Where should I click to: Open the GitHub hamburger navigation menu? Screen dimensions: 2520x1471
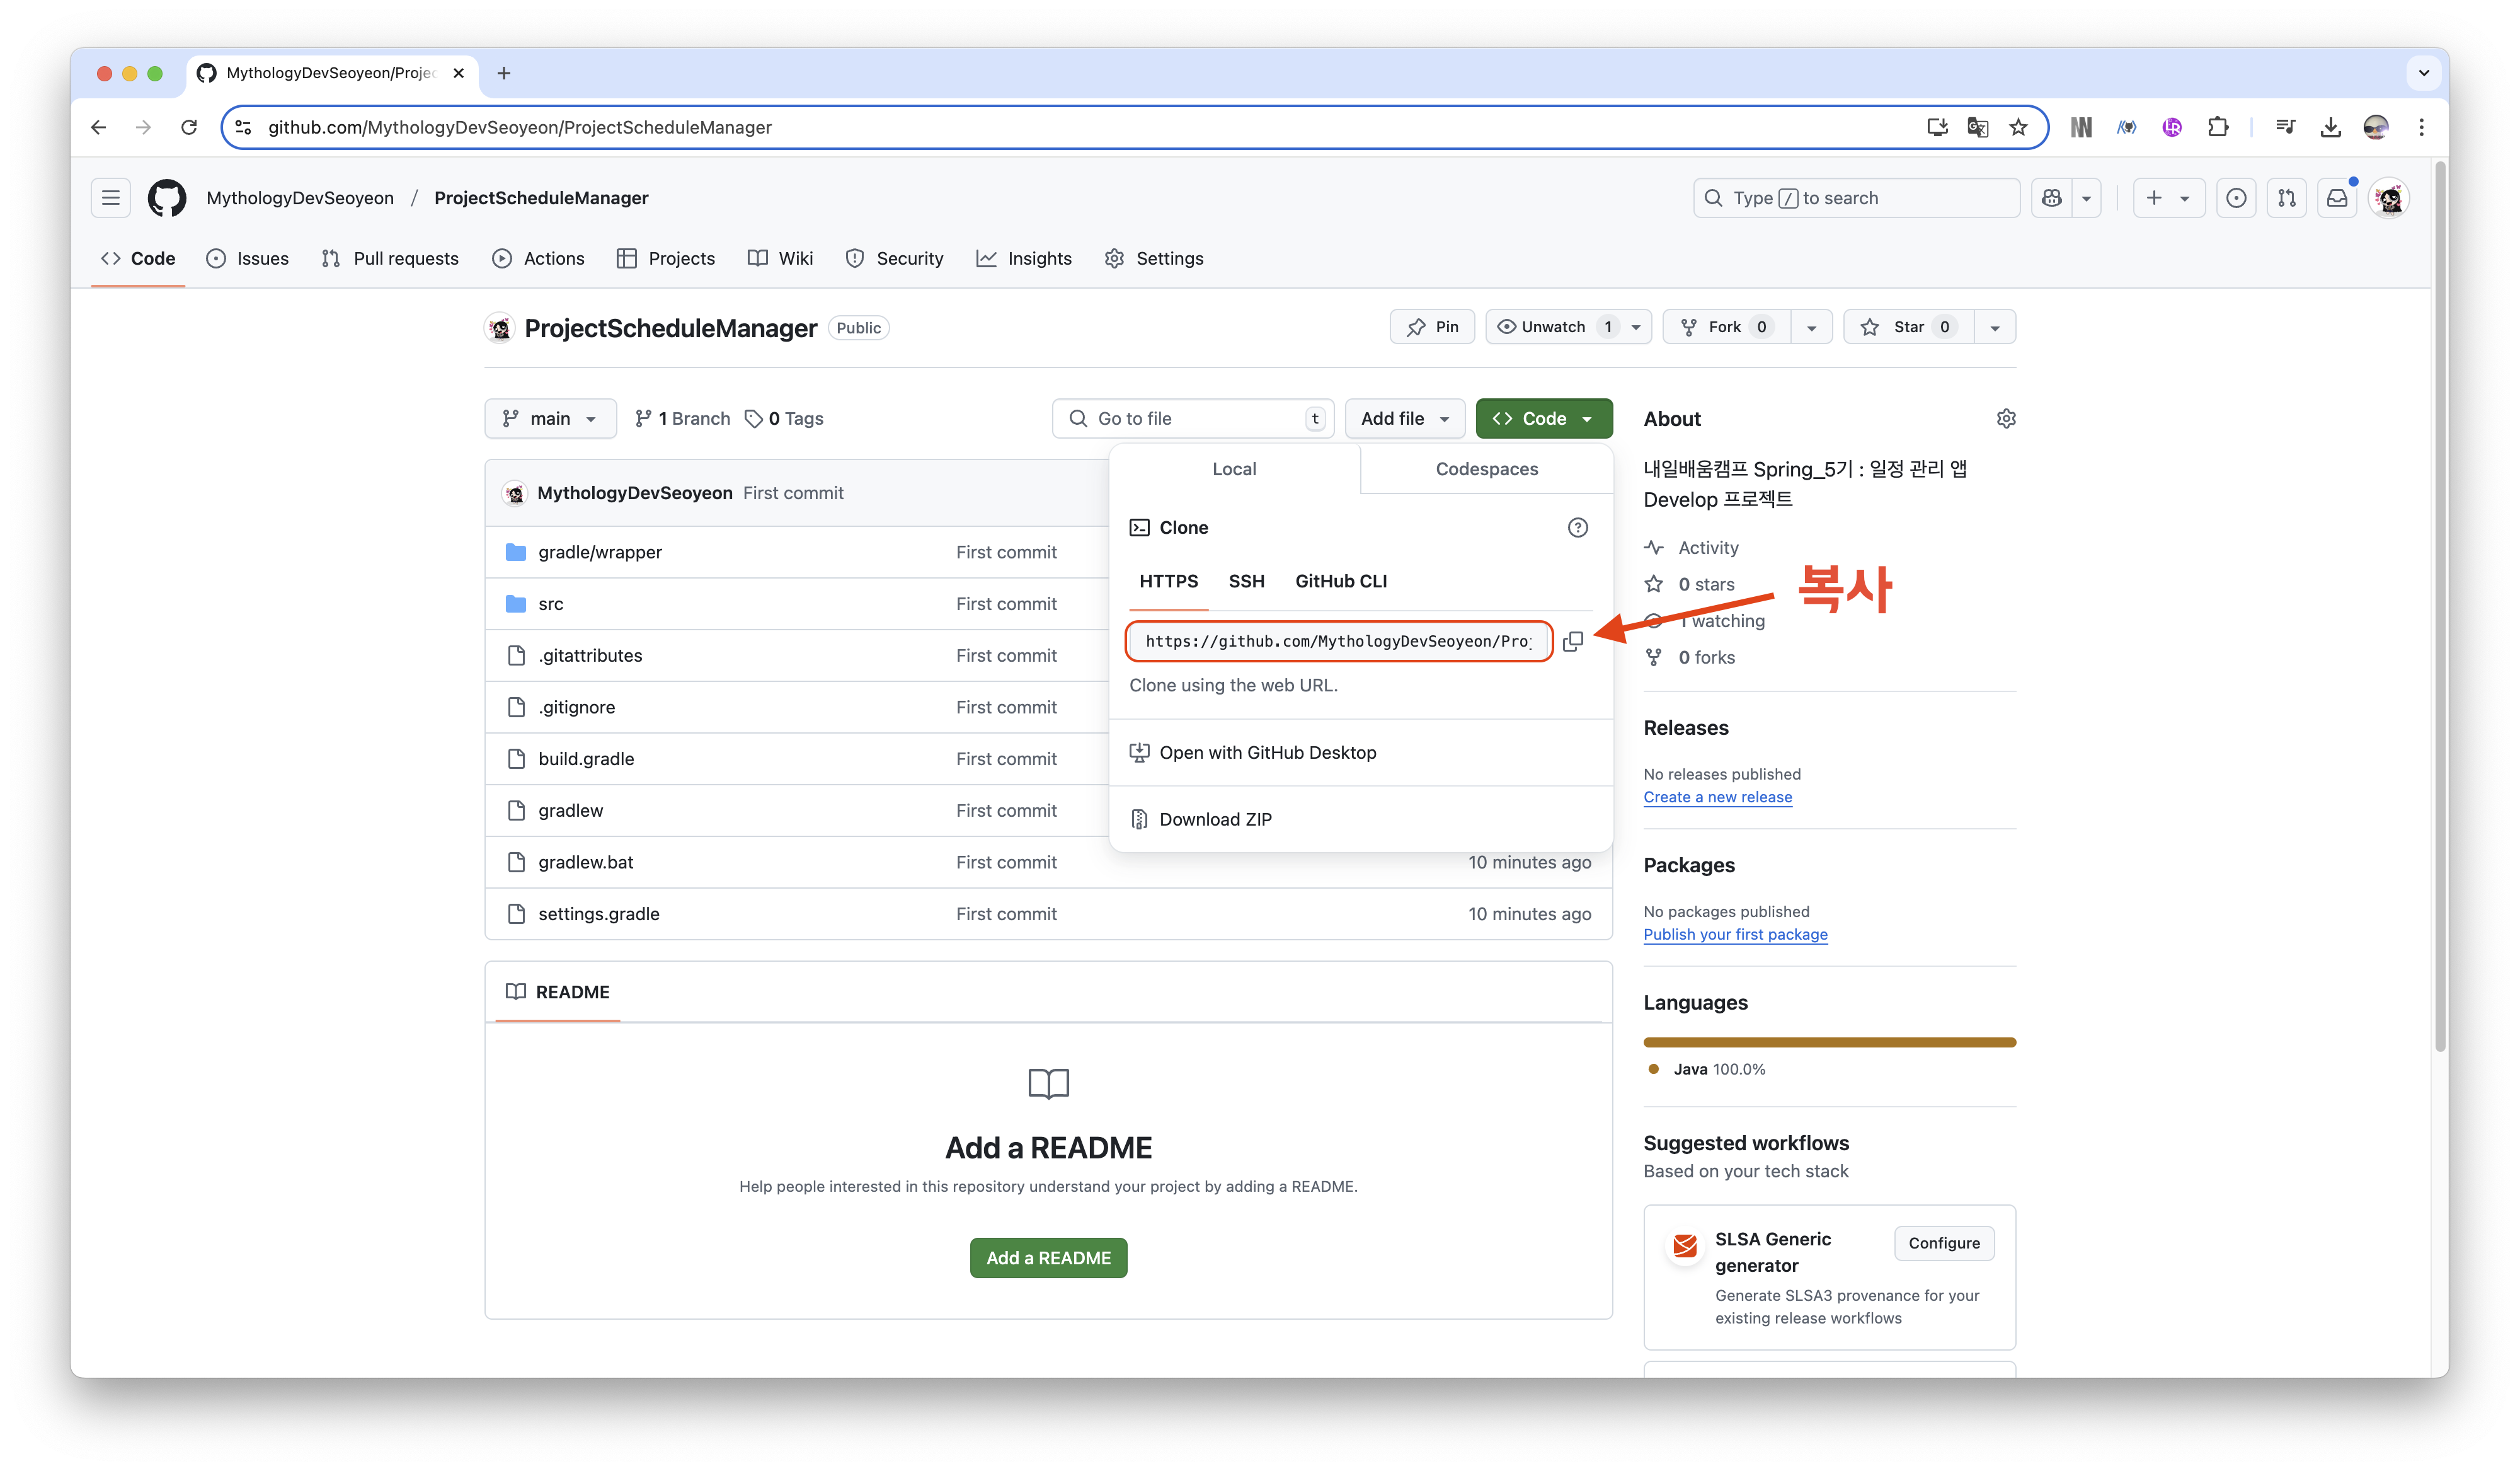pos(111,198)
